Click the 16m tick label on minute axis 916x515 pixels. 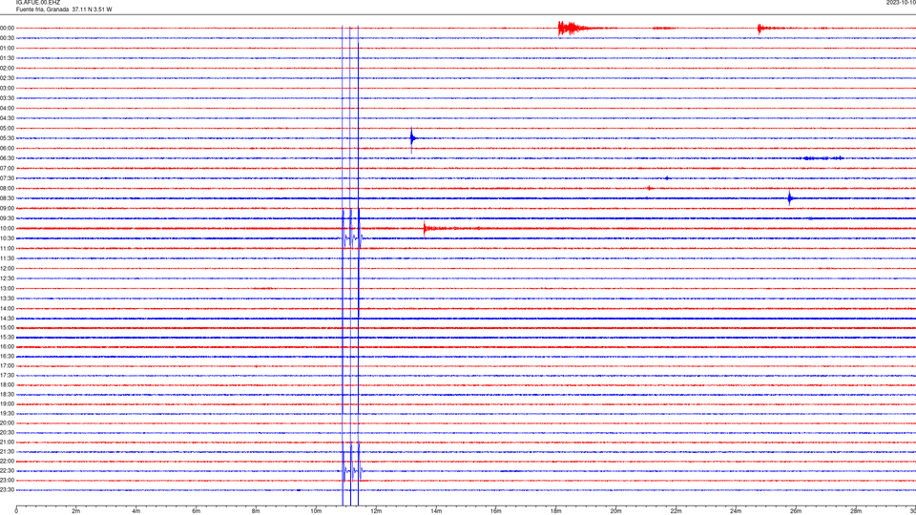[x=496, y=511]
